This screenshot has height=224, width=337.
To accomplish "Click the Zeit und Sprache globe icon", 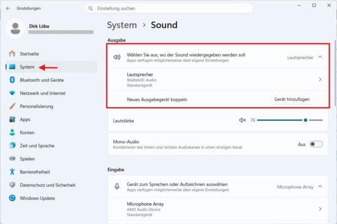I will tap(12, 145).
